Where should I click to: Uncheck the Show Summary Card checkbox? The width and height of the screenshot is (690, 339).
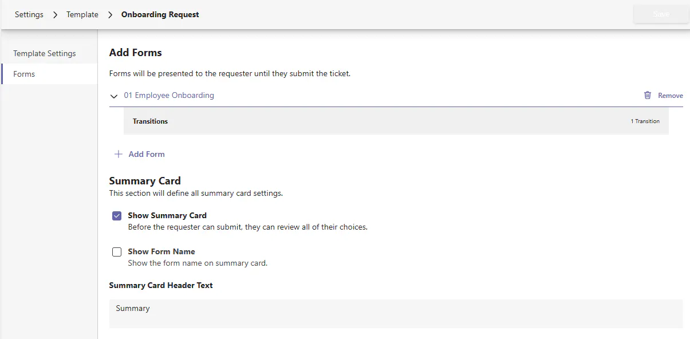[117, 216]
